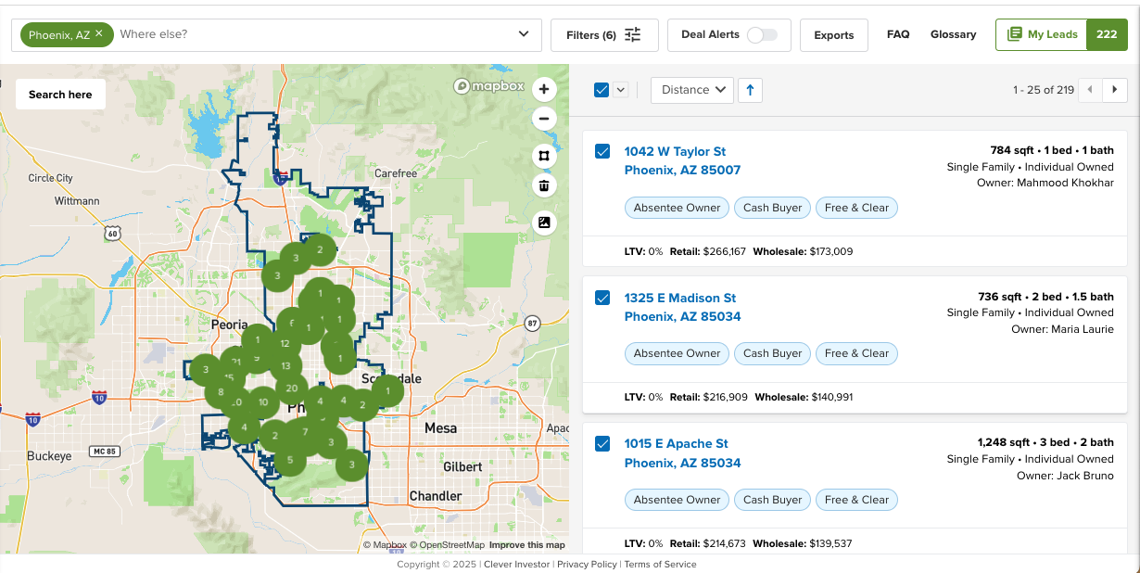
Task: Click the map cluster marker labeled 8
Action: tap(221, 392)
